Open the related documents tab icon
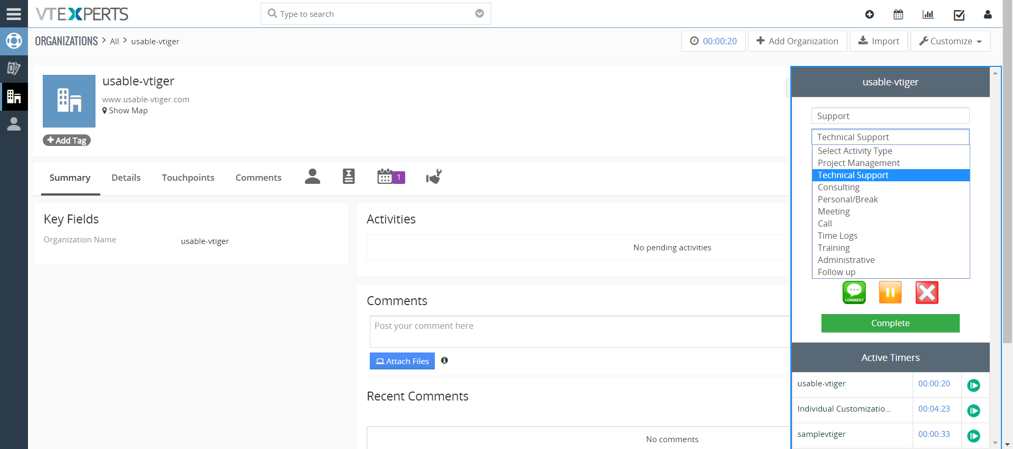The width and height of the screenshot is (1013, 449). tap(349, 177)
